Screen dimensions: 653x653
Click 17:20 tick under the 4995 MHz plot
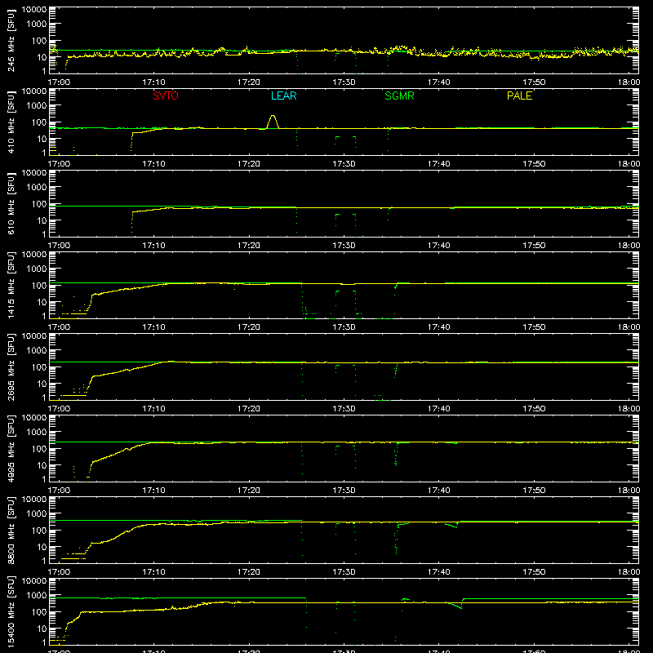(249, 491)
